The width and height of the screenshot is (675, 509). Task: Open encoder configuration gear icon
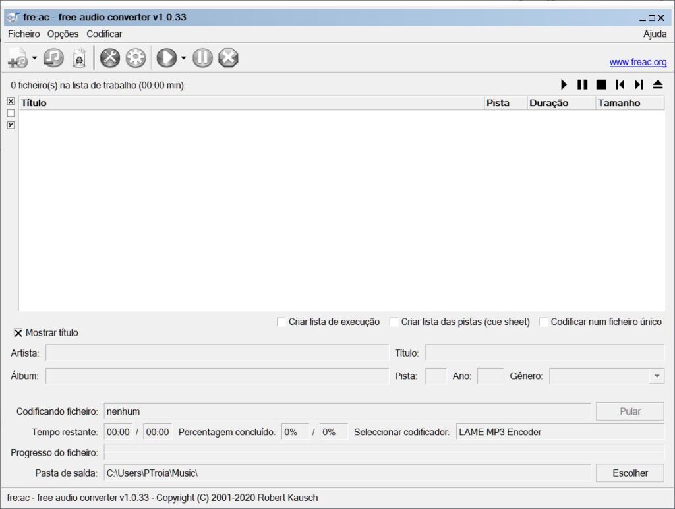[135, 58]
